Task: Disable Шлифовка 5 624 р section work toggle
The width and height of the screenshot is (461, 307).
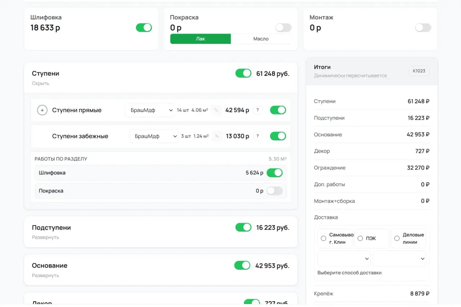Action: (275, 173)
